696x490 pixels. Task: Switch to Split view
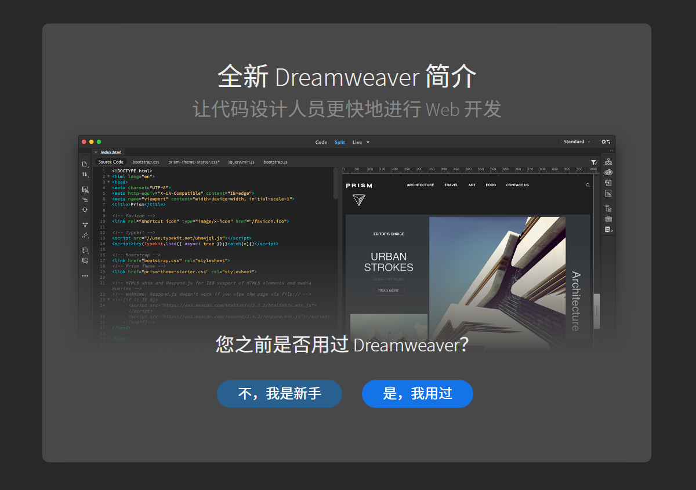pyautogui.click(x=340, y=142)
